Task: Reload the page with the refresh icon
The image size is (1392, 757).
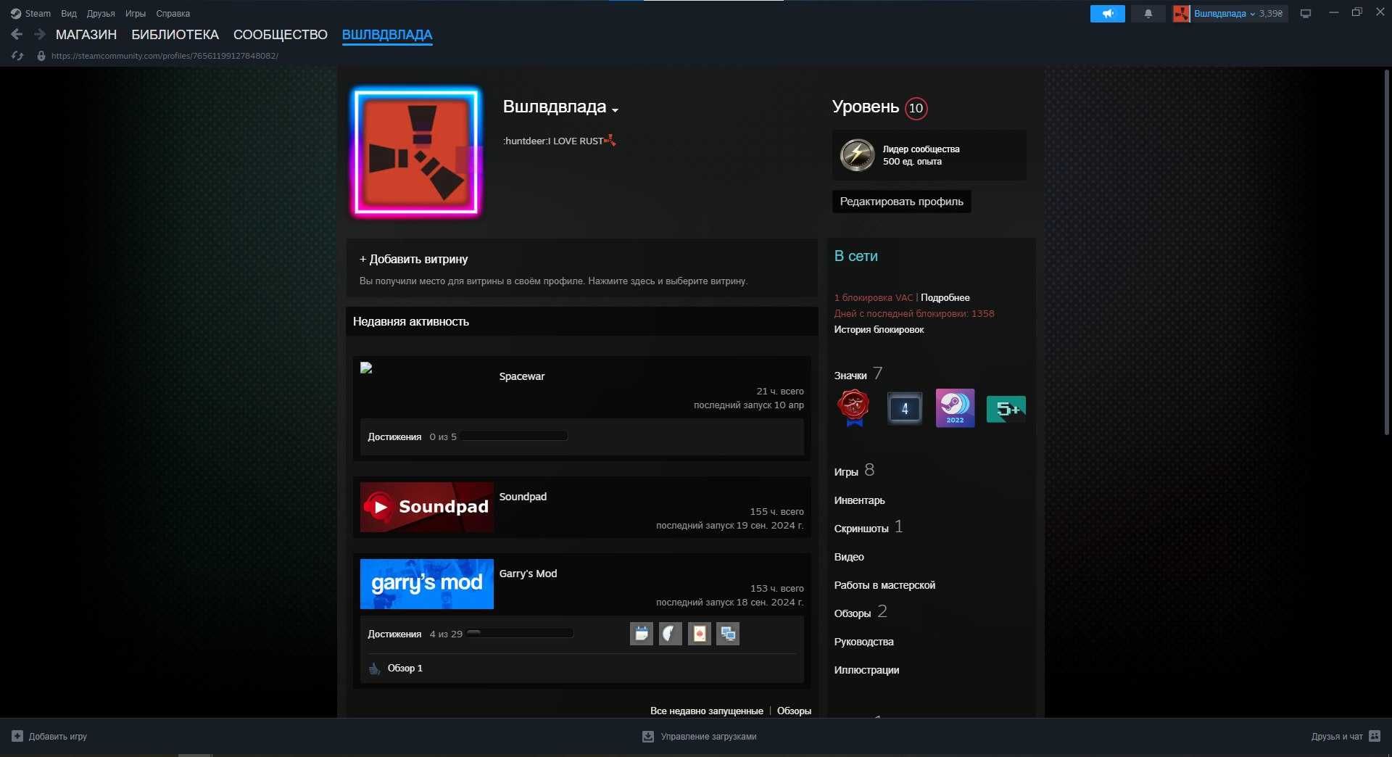Action: [17, 56]
